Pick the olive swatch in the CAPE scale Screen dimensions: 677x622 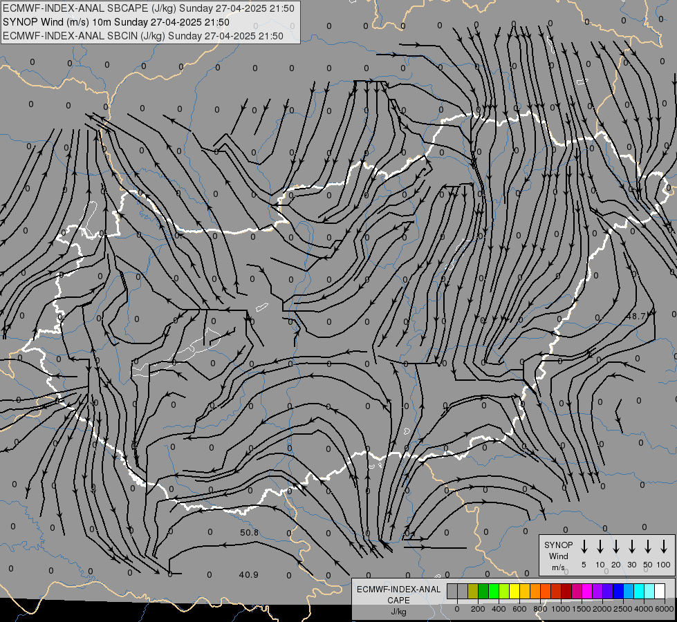tap(473, 591)
